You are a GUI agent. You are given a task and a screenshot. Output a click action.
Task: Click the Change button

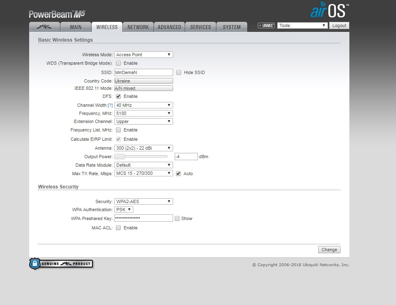[329, 250]
